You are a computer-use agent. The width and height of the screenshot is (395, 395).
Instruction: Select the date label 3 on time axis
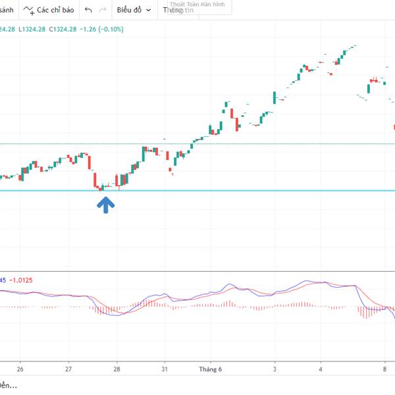pyautogui.click(x=275, y=369)
